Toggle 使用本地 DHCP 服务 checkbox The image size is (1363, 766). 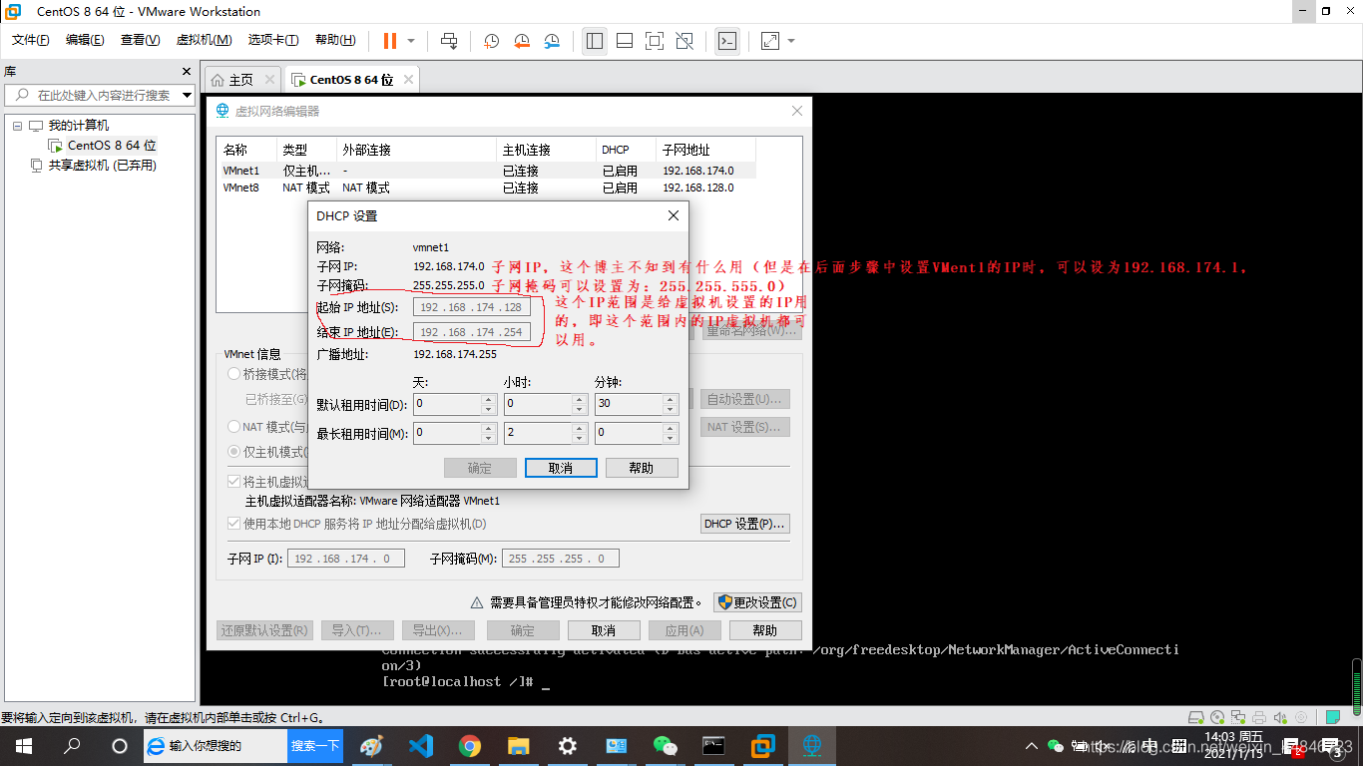point(234,524)
